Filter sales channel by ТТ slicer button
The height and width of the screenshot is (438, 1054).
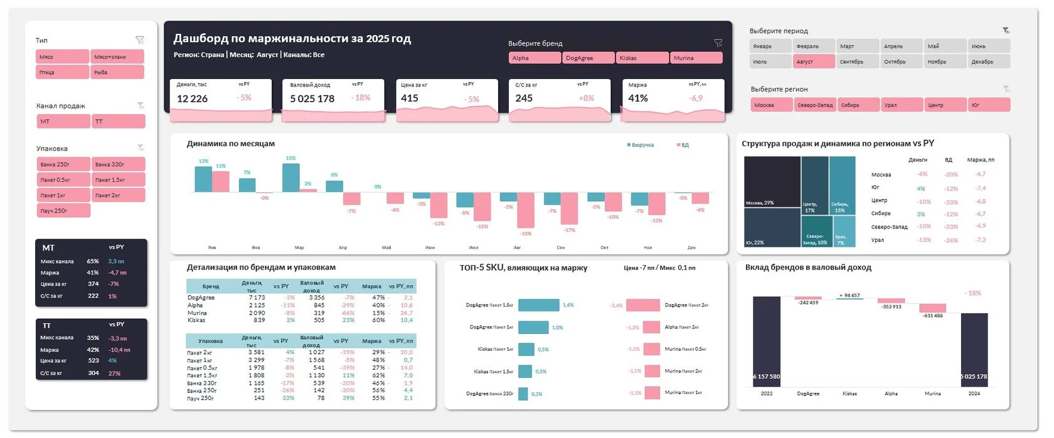pos(119,122)
